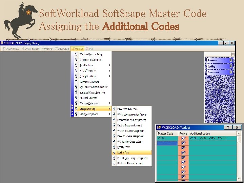Toggle Active checkbox in the highlighted blank row
The width and height of the screenshot is (244, 183).
(x=183, y=143)
